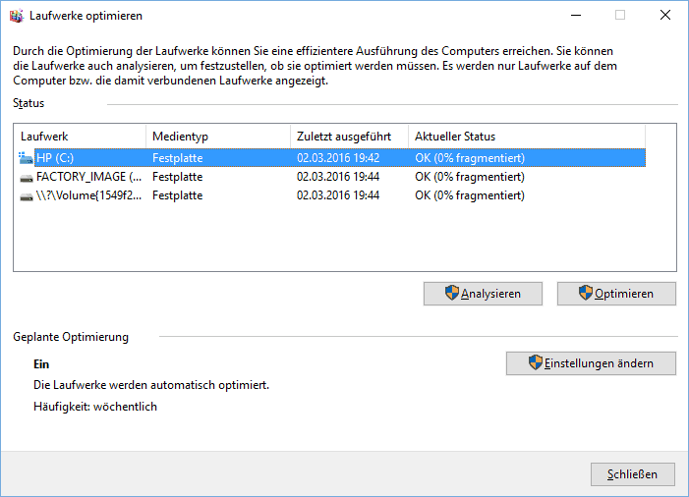Close the Laufwerke optimieren window
Image resolution: width=689 pixels, height=497 pixels.
click(x=665, y=16)
